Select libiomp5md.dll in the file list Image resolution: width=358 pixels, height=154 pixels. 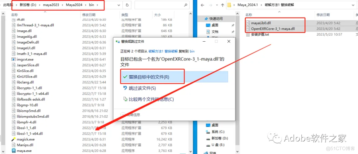click(x=29, y=111)
